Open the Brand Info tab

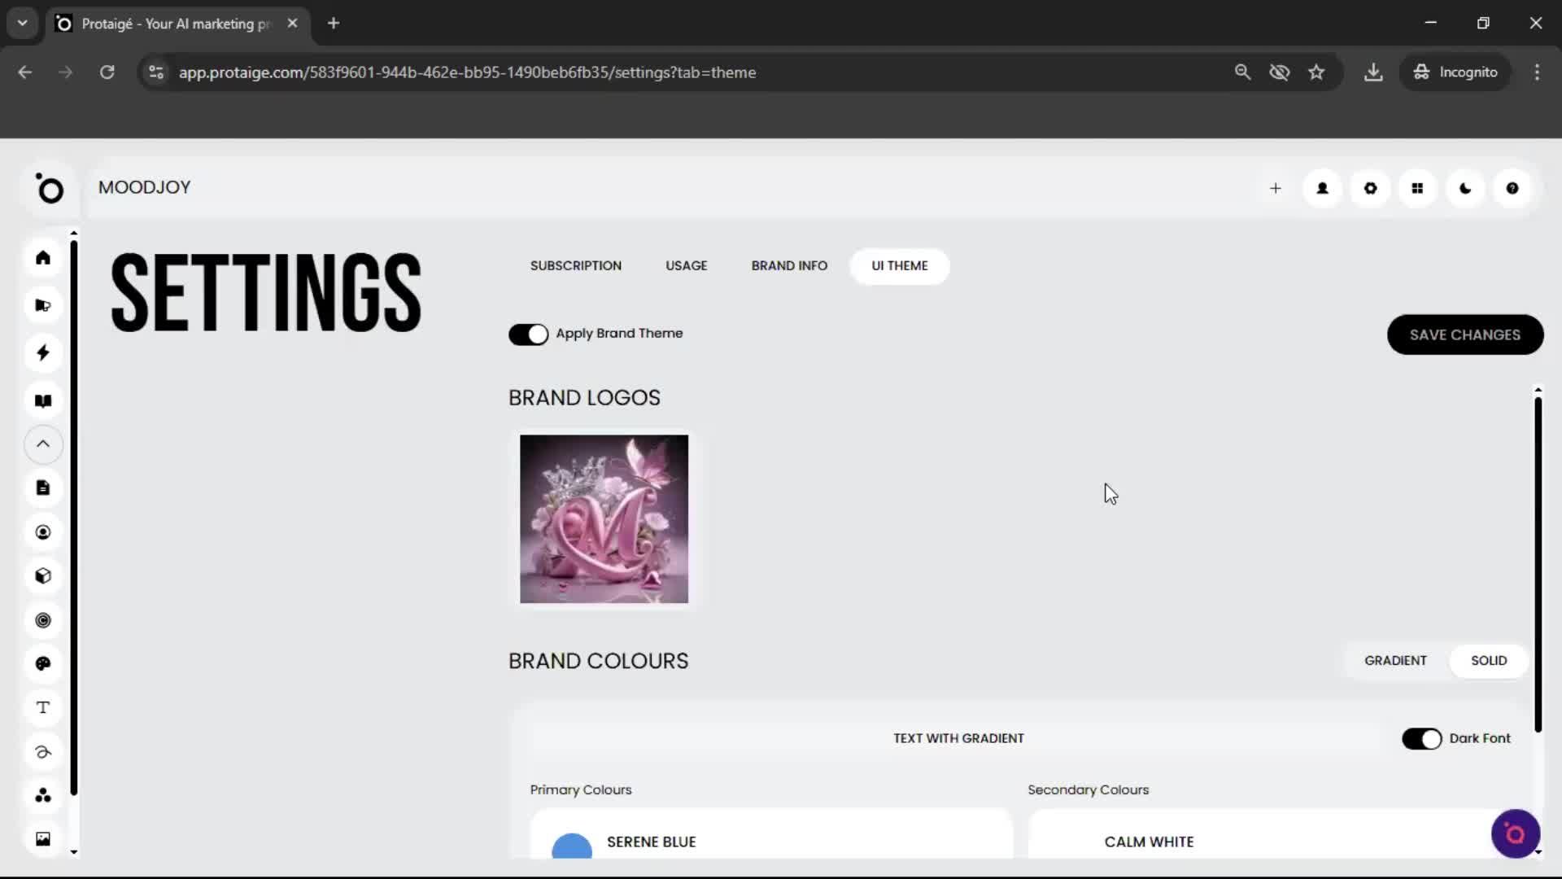[x=789, y=265]
